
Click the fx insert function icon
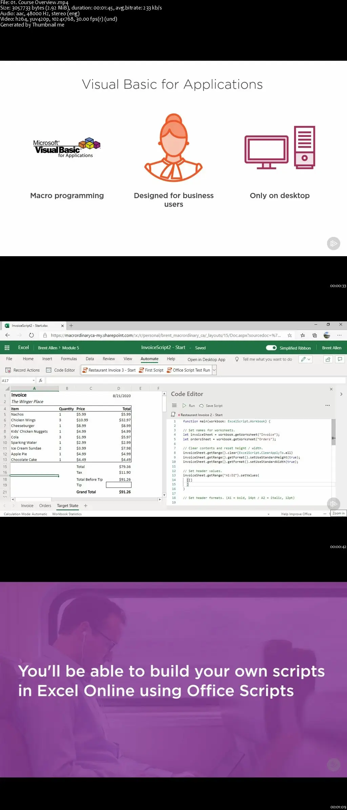pyautogui.click(x=40, y=381)
